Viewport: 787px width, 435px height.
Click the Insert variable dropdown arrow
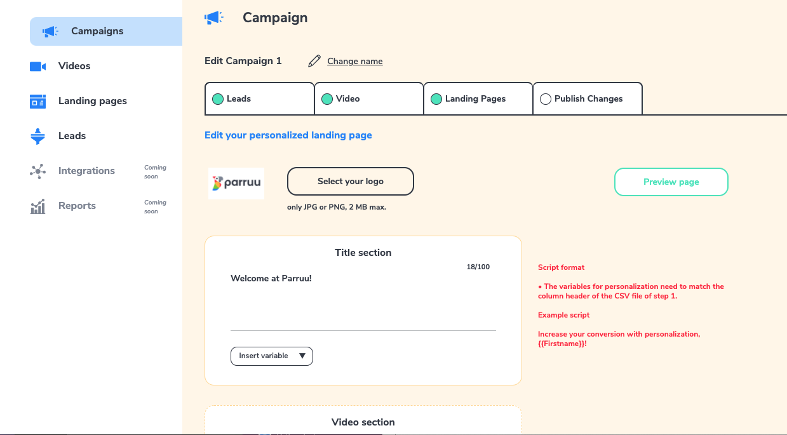pyautogui.click(x=302, y=356)
